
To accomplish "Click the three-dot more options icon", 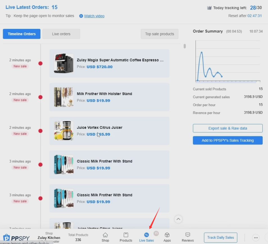I will pos(256,238).
